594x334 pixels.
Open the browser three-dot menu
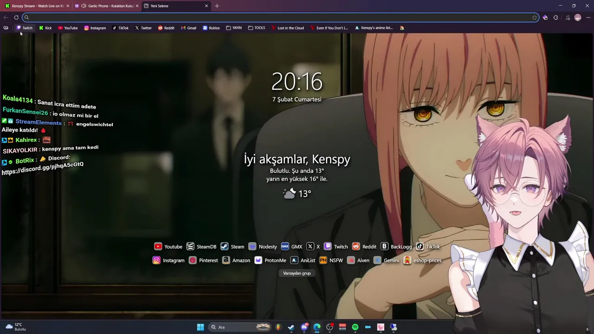pyautogui.click(x=588, y=18)
